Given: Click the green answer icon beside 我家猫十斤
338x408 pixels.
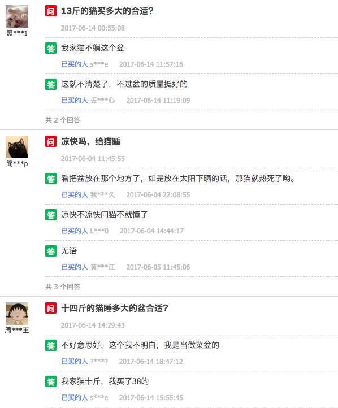Looking at the screenshot, I should tap(51, 381).
